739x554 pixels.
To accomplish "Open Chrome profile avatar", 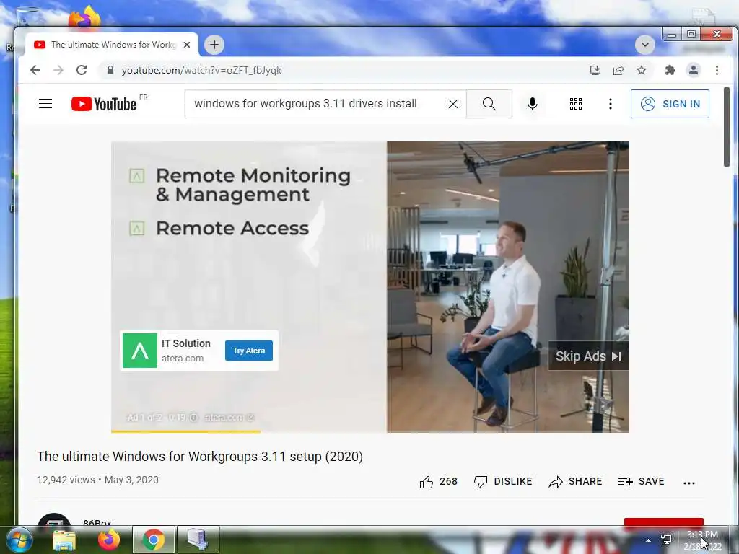I will click(694, 70).
